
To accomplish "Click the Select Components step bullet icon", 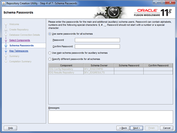I will click(6, 40).
